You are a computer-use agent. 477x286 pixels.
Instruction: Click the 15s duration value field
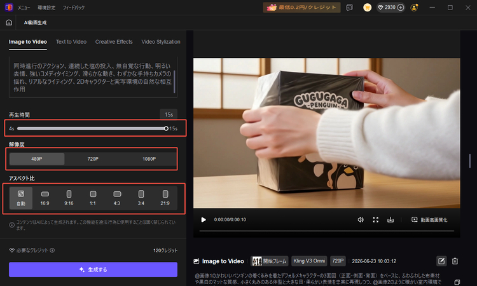click(169, 114)
